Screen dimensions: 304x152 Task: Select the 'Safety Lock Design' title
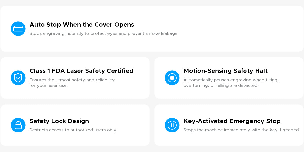coord(59,121)
